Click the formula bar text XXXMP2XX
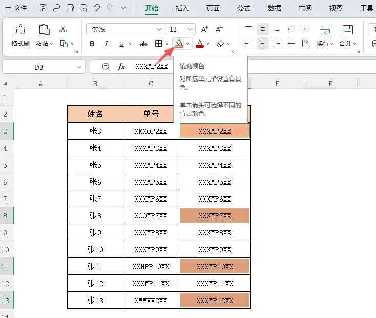The width and height of the screenshot is (376, 318). [x=152, y=66]
